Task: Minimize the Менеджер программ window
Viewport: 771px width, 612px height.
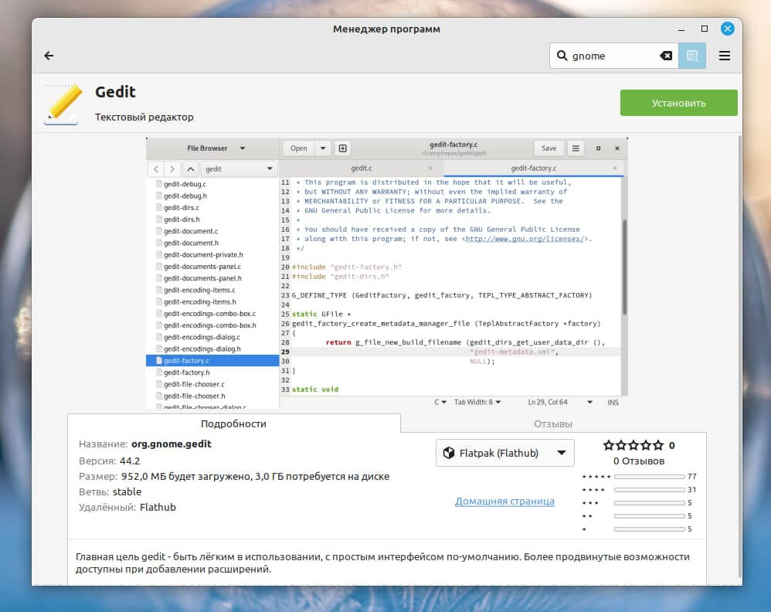Action: click(x=681, y=29)
